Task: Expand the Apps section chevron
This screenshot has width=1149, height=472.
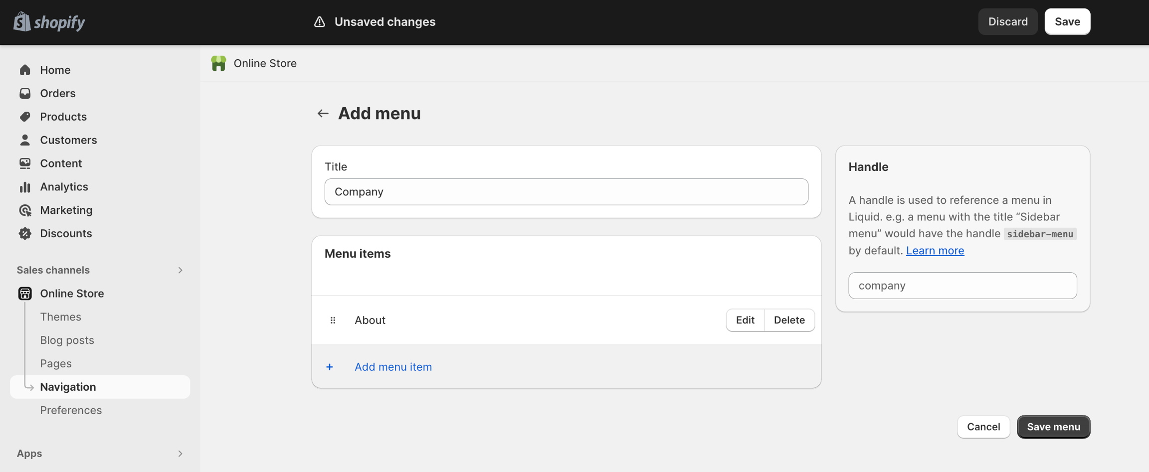Action: click(x=180, y=454)
